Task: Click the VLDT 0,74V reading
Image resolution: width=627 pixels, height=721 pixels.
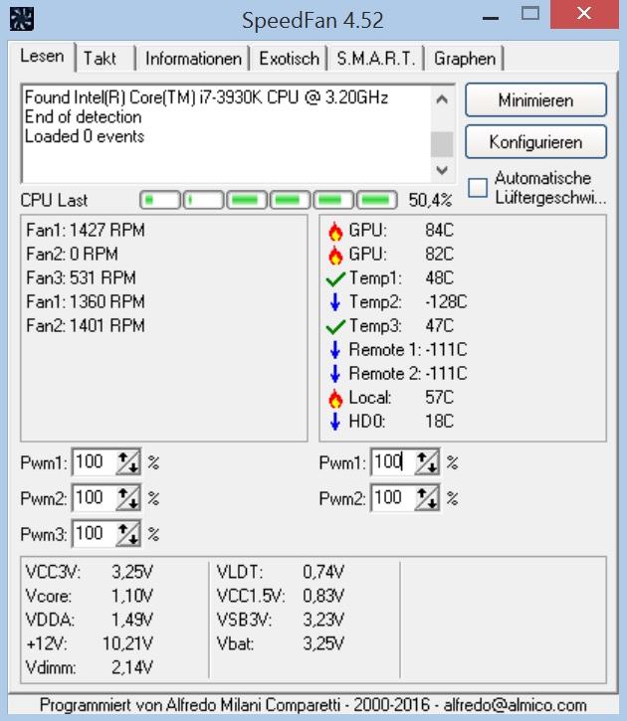Action: [x=280, y=572]
